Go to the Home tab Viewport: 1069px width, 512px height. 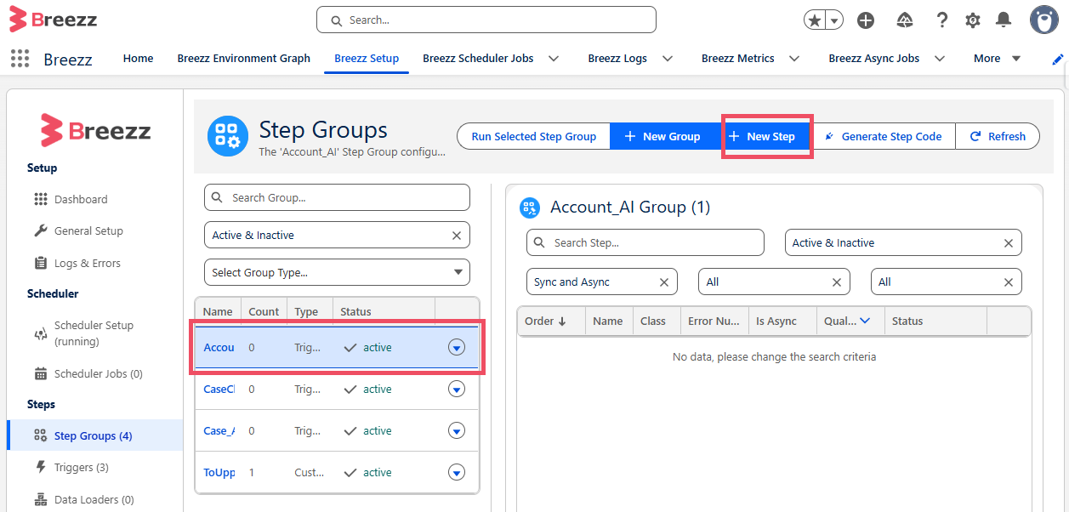point(138,59)
